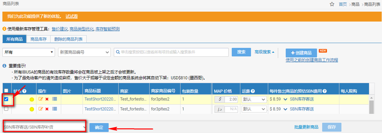Open the 新蛋商品编号 search-type dropdown

[x=84, y=52]
